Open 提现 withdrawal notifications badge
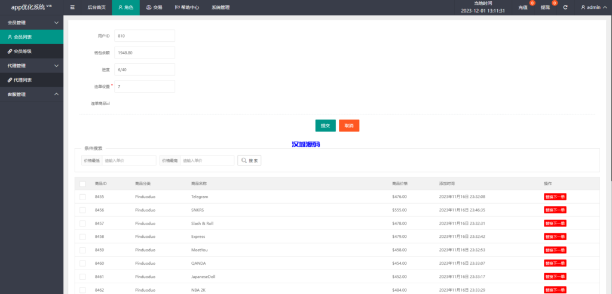Image resolution: width=612 pixels, height=294 pixels. click(x=545, y=7)
